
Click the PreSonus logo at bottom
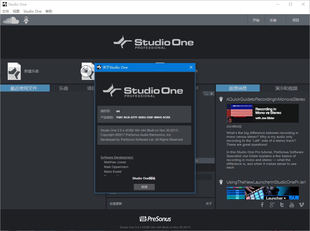pyautogui.click(x=155, y=219)
